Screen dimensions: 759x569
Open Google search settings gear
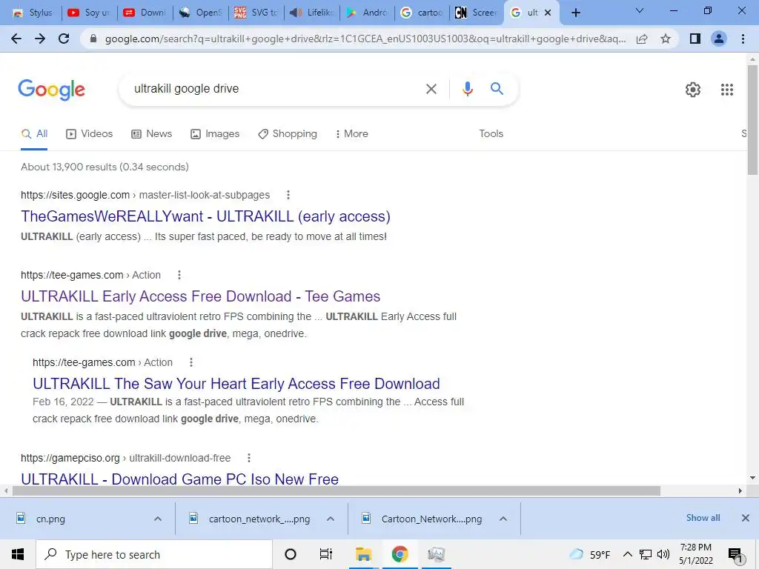point(693,90)
